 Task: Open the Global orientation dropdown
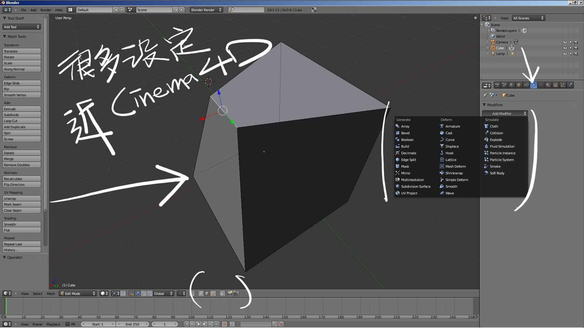[163, 294]
